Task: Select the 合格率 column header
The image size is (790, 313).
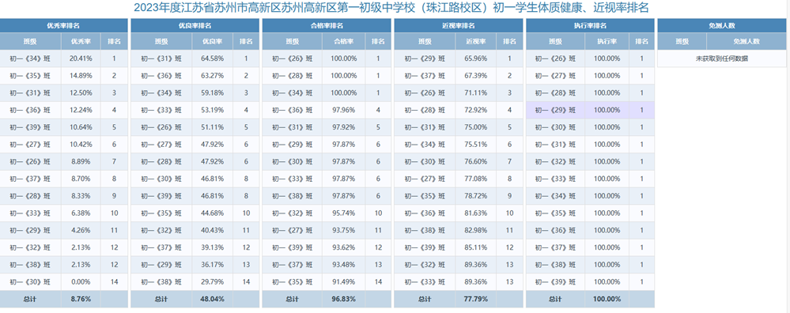Action: [x=344, y=41]
